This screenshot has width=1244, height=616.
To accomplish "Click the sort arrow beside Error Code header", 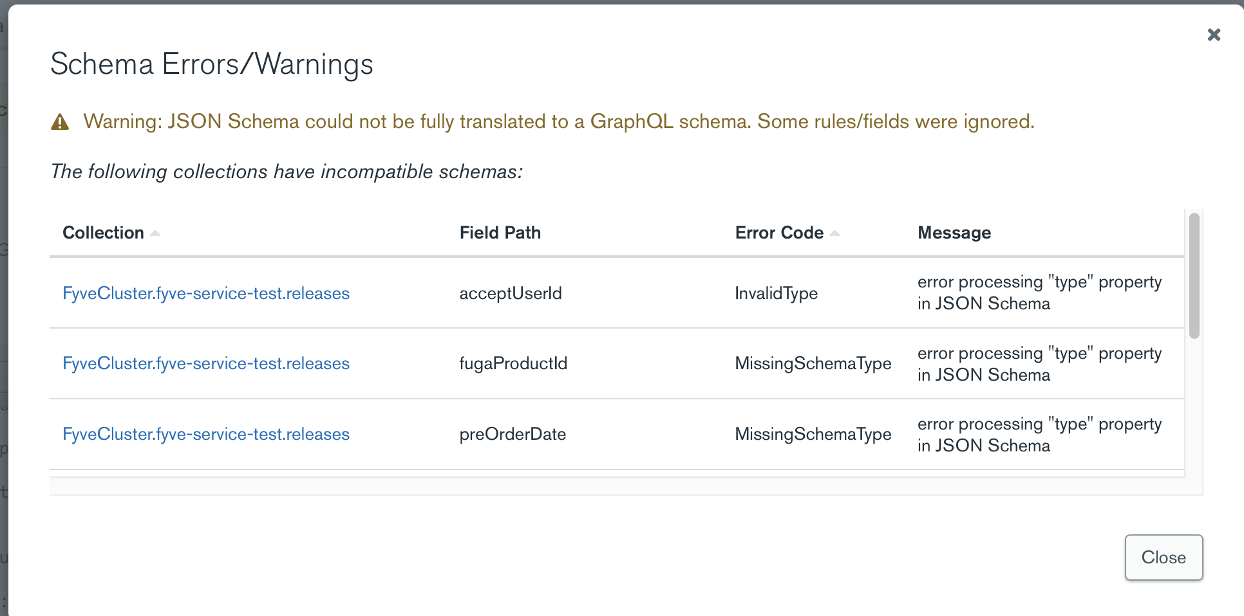I will tap(835, 233).
